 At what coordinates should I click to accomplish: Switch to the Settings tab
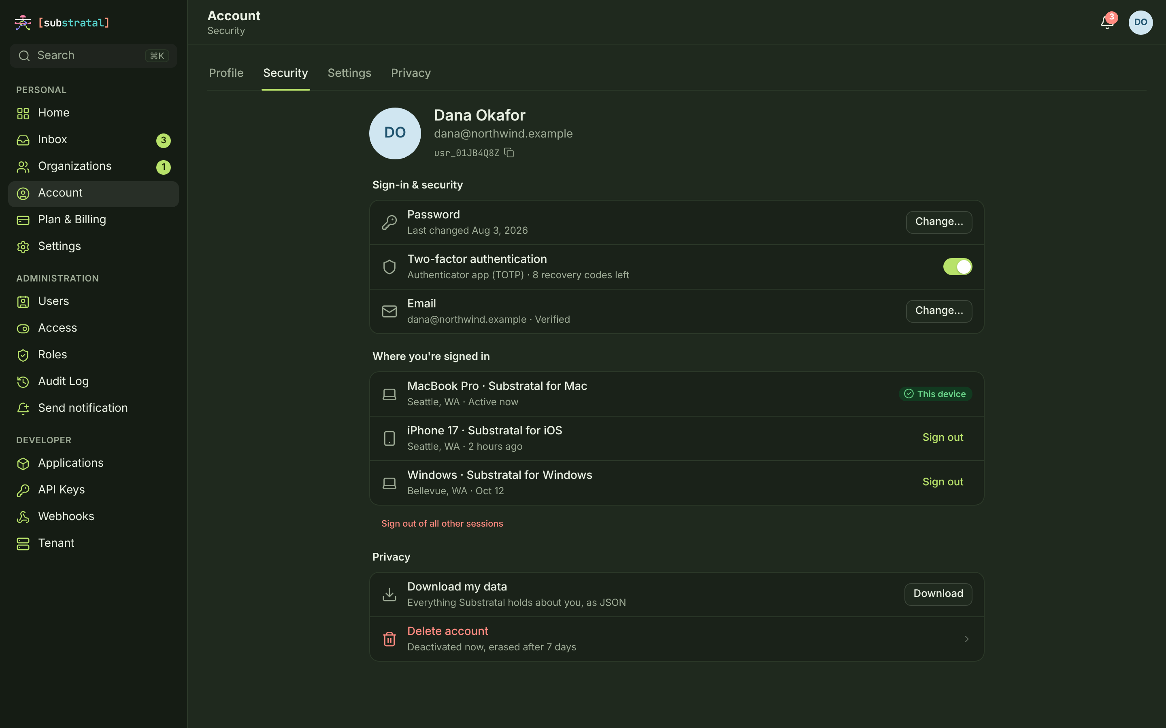coord(349,73)
